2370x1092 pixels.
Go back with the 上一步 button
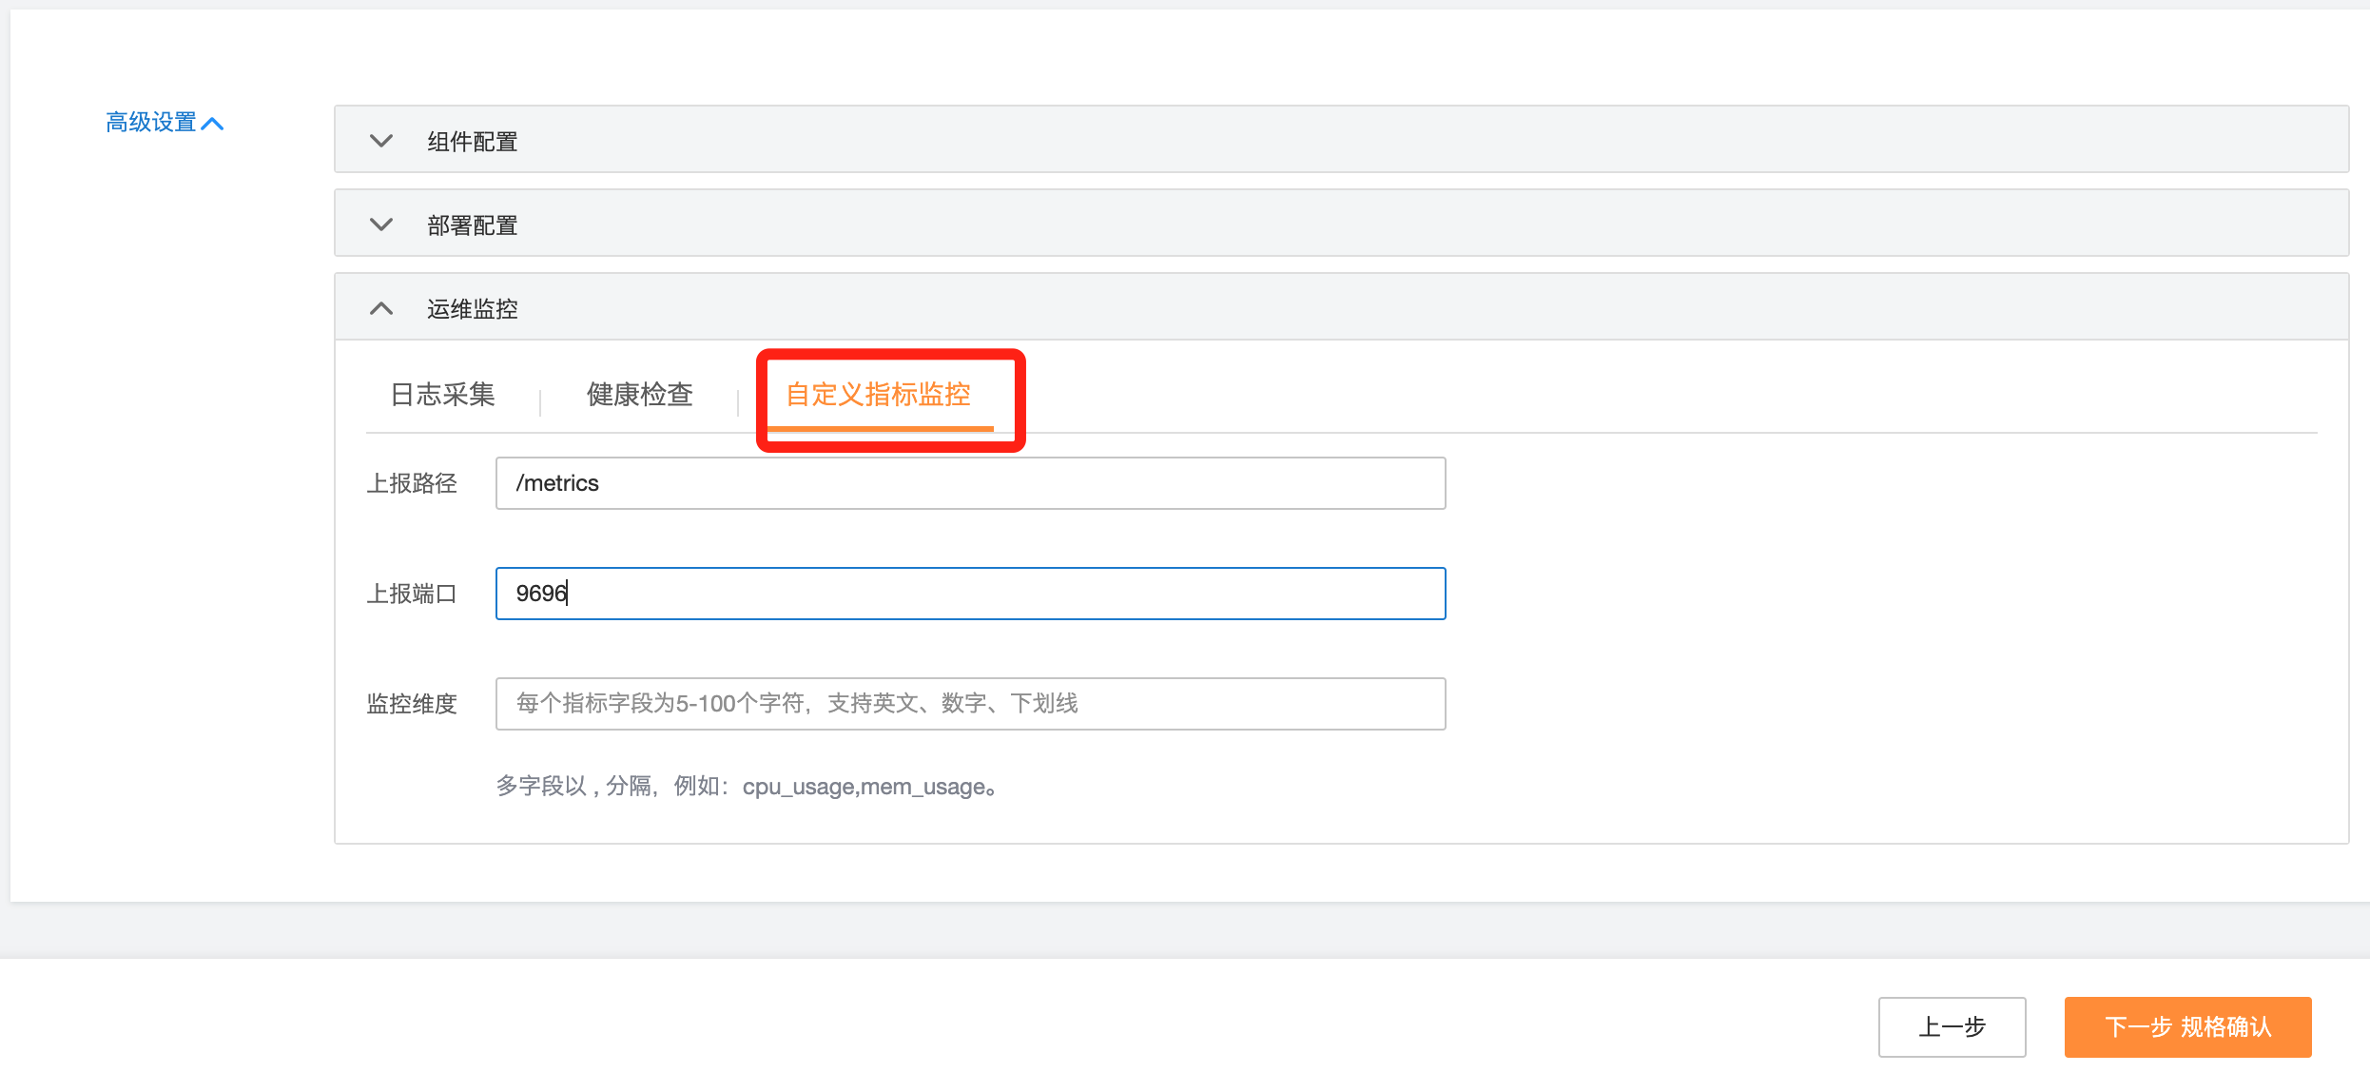click(1952, 1026)
